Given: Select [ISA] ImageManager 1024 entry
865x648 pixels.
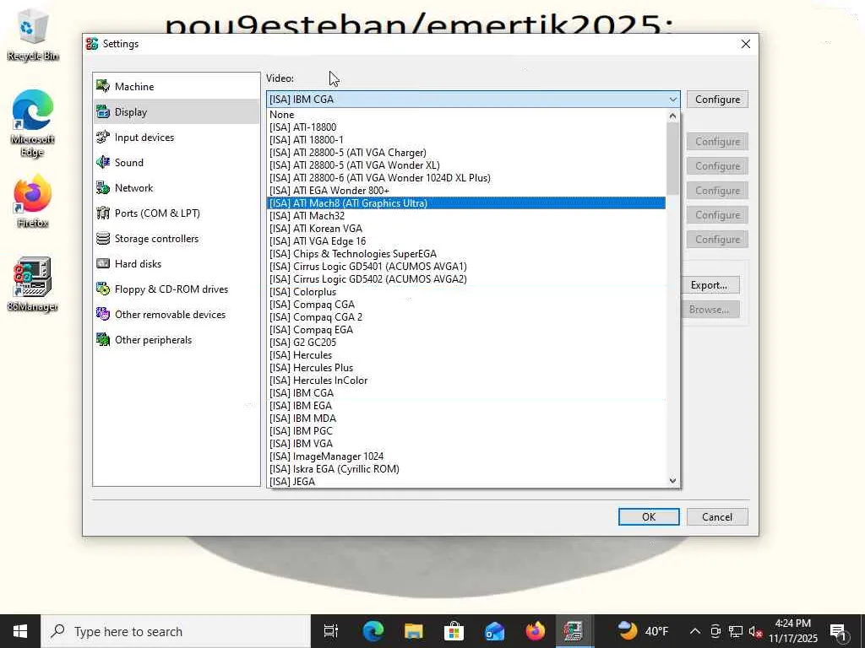Looking at the screenshot, I should click(466, 456).
